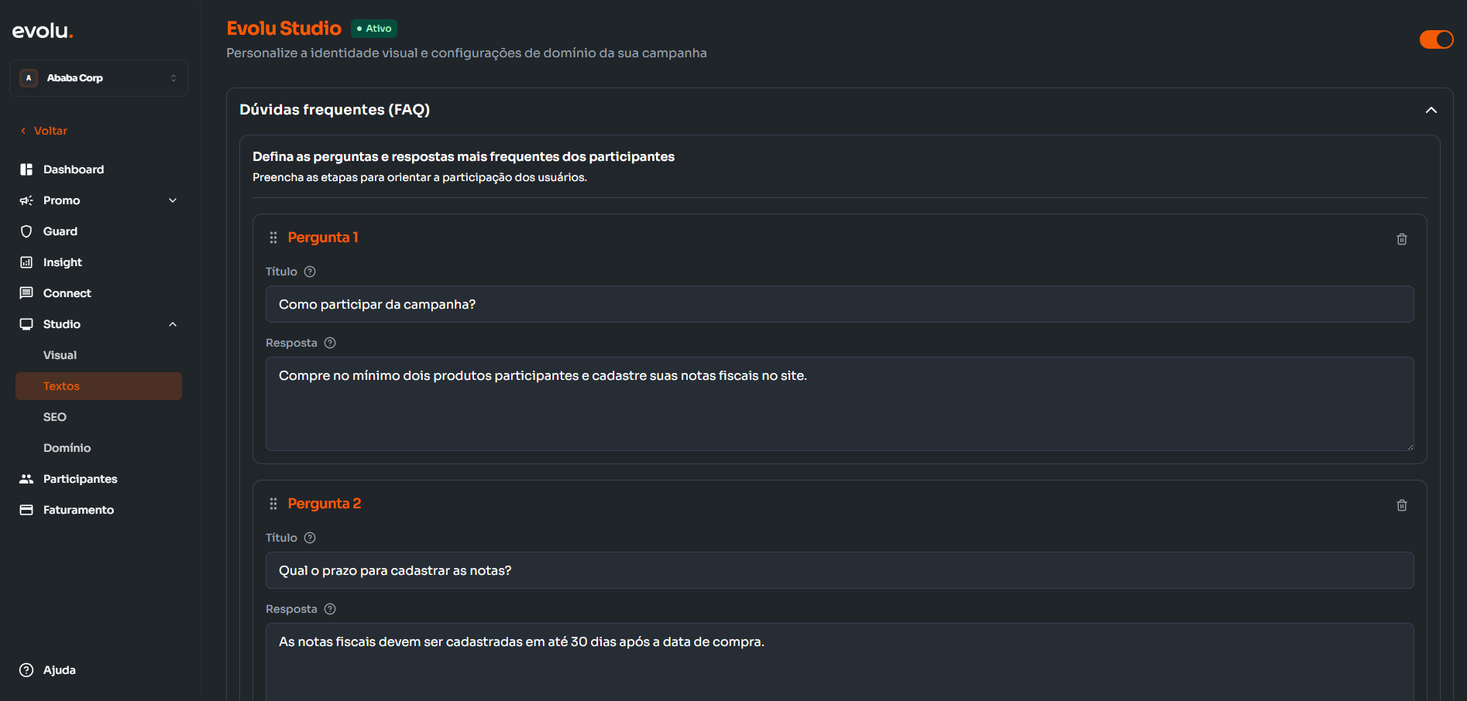Open the Ababa Corp organization selector
Image resolution: width=1467 pixels, height=701 pixels.
point(98,78)
